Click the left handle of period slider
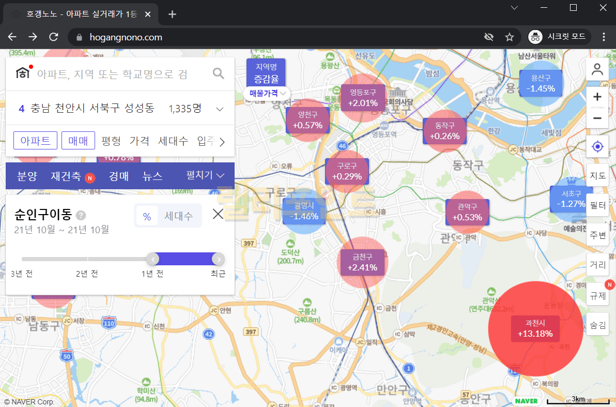The height and width of the screenshot is (407, 616). pos(152,259)
